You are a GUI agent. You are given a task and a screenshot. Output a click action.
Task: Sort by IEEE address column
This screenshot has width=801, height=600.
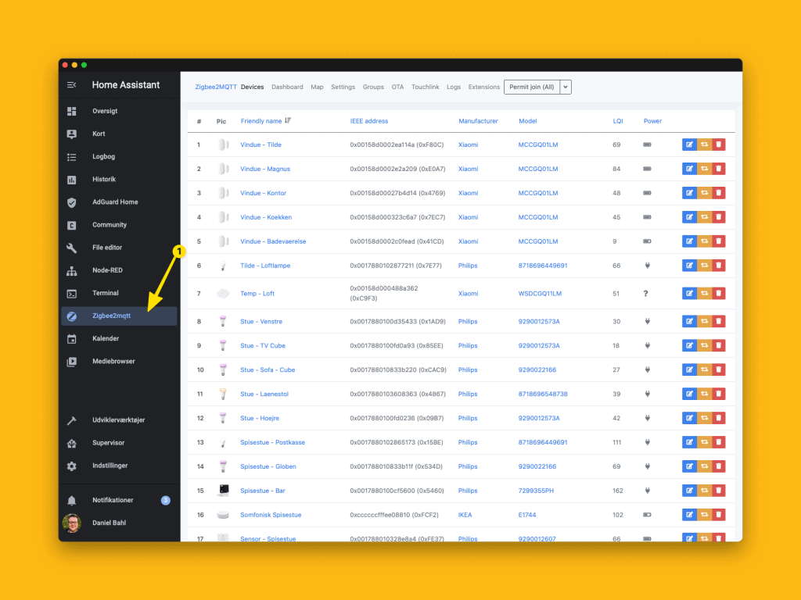coord(369,121)
